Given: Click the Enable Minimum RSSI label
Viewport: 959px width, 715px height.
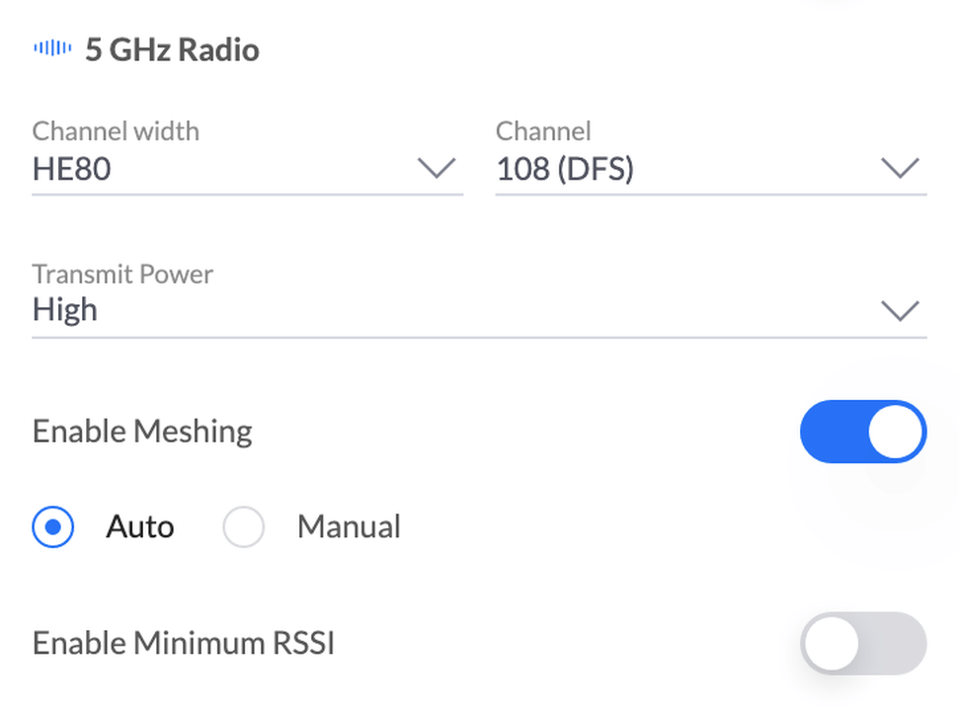Looking at the screenshot, I should [x=184, y=644].
